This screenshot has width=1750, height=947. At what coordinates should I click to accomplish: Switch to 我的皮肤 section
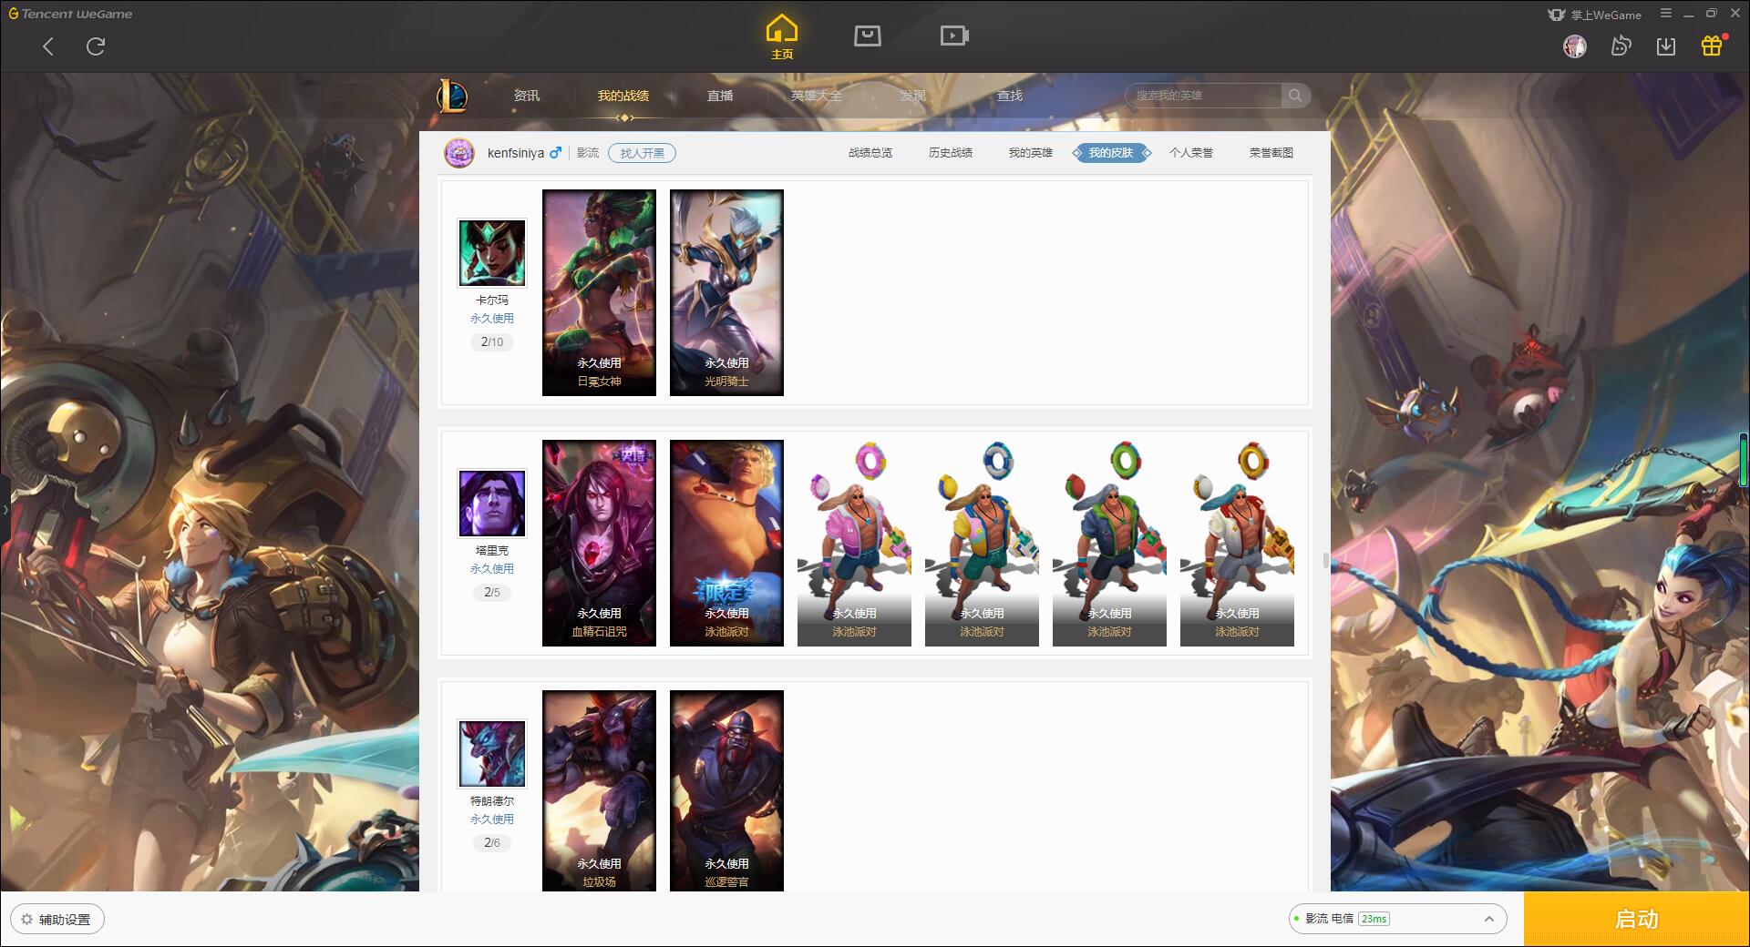coord(1111,153)
